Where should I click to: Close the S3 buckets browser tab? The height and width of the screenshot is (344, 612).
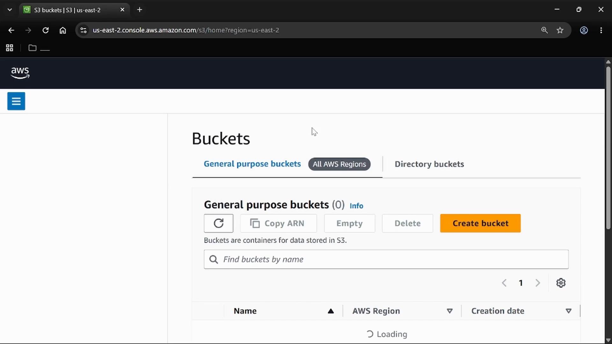tap(122, 10)
